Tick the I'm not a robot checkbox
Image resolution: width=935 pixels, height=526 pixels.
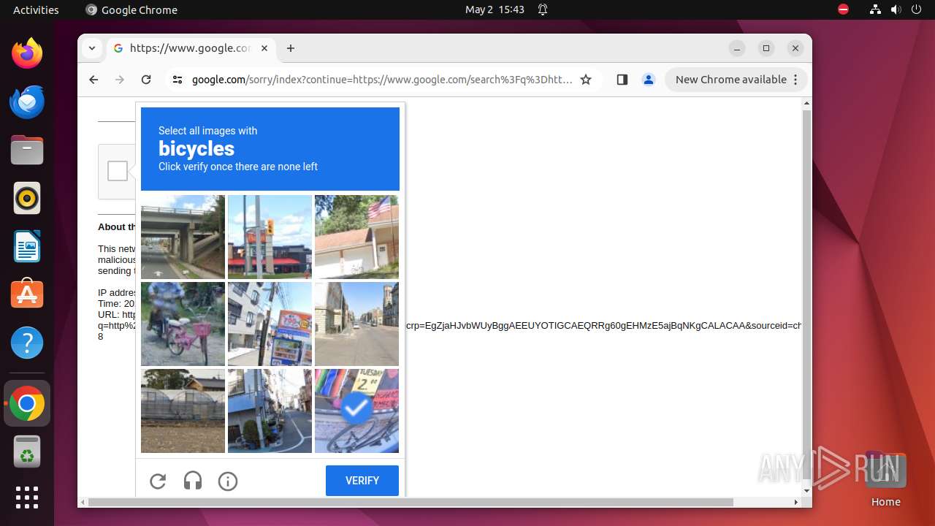tap(118, 171)
